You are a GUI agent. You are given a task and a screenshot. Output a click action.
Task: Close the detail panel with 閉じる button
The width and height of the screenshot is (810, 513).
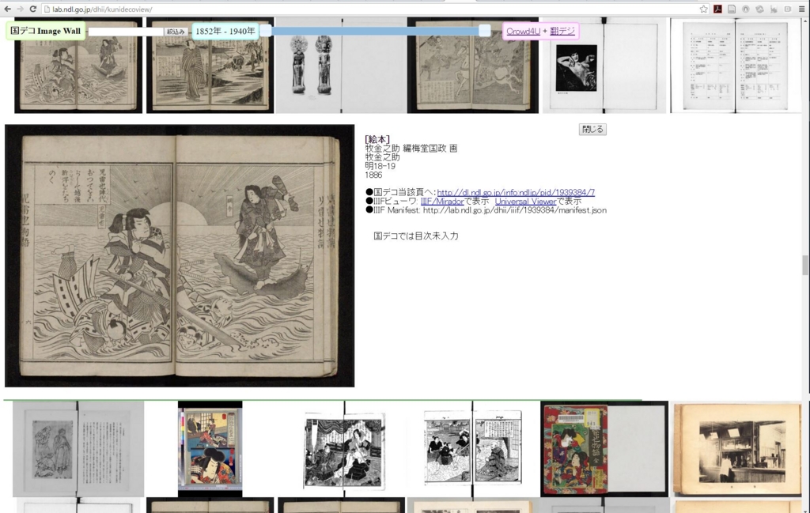click(592, 130)
